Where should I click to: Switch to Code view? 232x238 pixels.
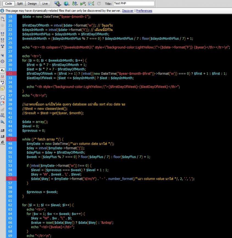click(x=9, y=4)
